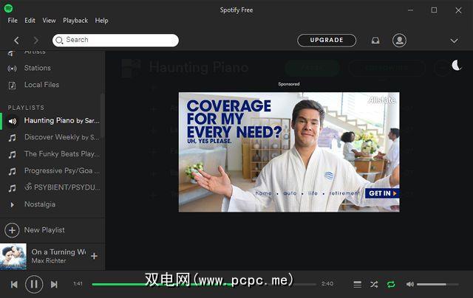Expand the account dropdown chevron
The height and width of the screenshot is (298, 473).
click(454, 41)
